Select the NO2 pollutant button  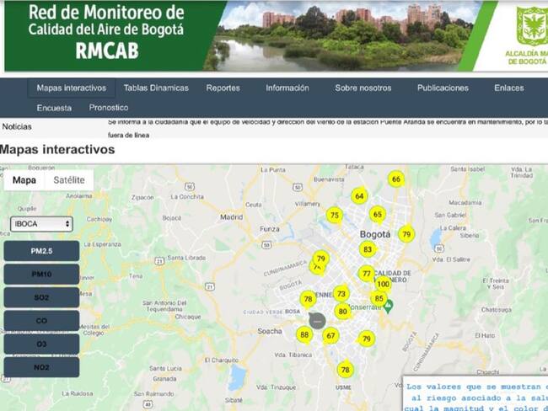[41, 367]
